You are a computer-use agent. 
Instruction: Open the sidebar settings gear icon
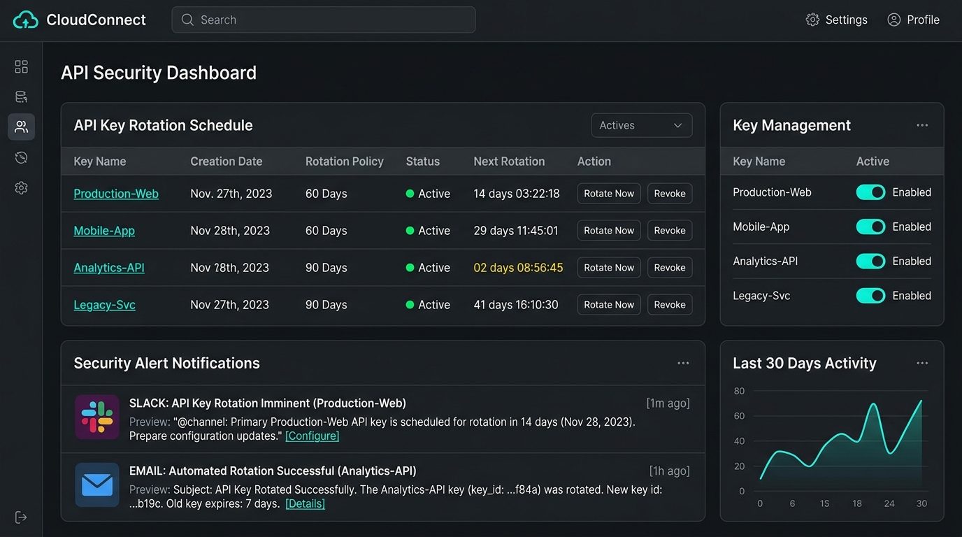coord(21,187)
